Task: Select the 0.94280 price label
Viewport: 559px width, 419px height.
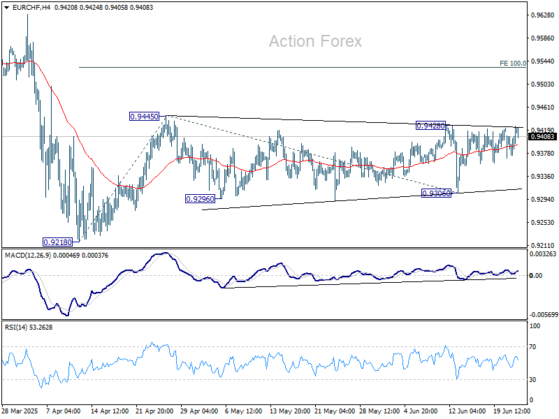Action: tap(430, 126)
